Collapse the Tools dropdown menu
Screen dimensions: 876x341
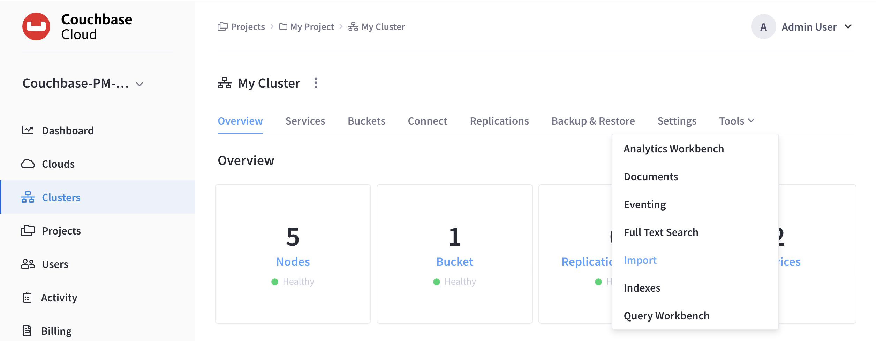tap(737, 121)
